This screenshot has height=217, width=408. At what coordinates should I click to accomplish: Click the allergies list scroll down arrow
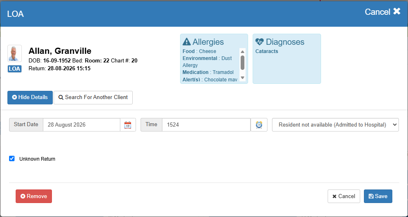[x=242, y=78]
